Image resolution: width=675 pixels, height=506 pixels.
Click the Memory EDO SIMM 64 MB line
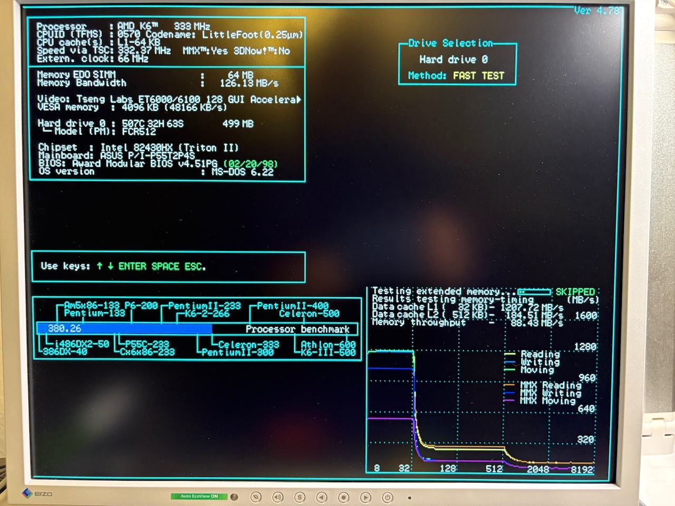(145, 75)
